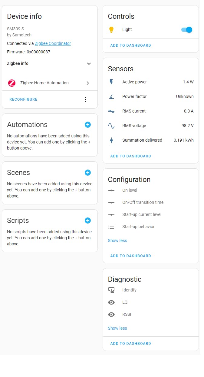The height and width of the screenshot is (377, 204).
Task: Open the Zigbee Coordinator link
Action: 53,43
